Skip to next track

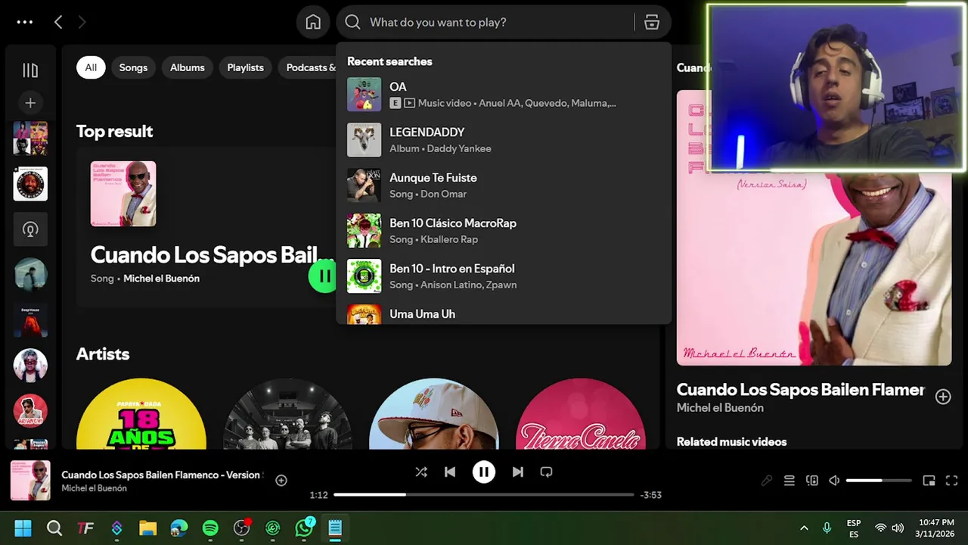click(x=518, y=472)
